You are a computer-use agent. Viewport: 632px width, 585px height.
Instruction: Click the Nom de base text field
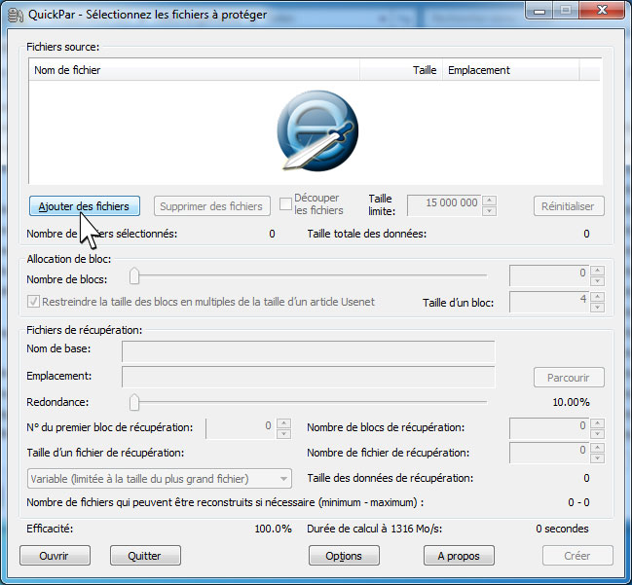[309, 351]
